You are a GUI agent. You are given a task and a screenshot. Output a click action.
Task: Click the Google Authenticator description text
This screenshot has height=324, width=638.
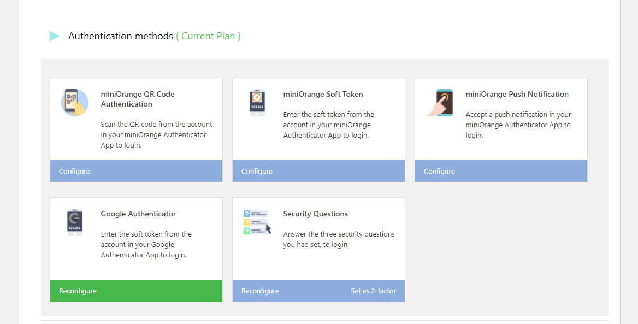coord(146,244)
